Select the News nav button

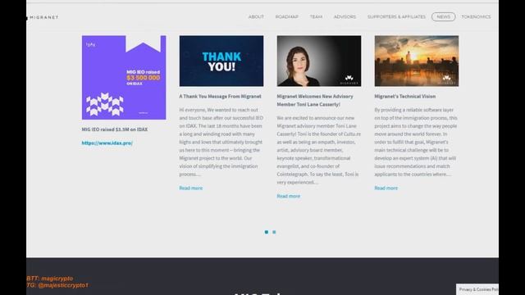[443, 16]
